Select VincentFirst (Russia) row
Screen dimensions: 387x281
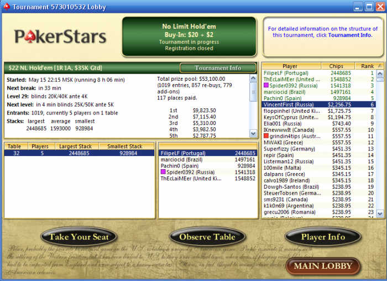pyautogui.click(x=319, y=105)
